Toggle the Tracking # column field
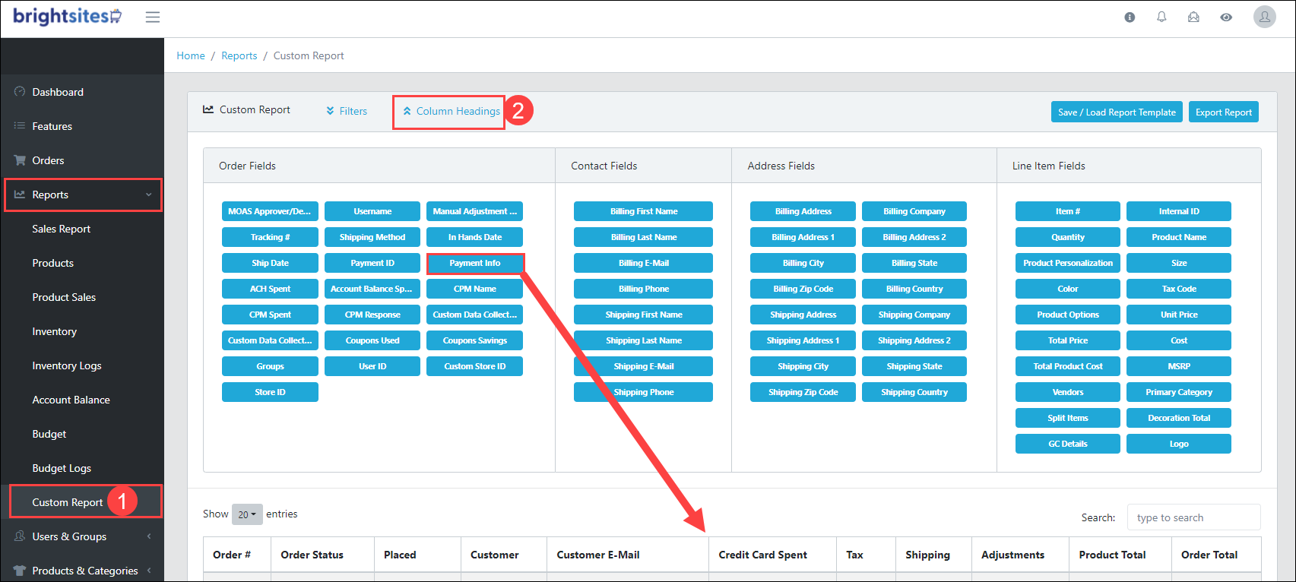Image resolution: width=1296 pixels, height=582 pixels. [x=270, y=237]
